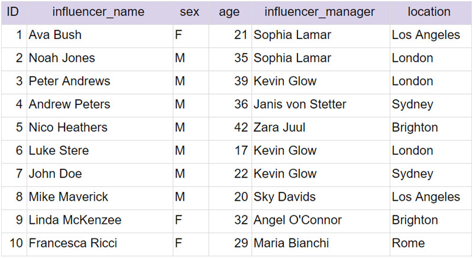Screen dimensions: 473x258
Task: Select the Angel O'Connor manager cell
Action: click(x=320, y=221)
